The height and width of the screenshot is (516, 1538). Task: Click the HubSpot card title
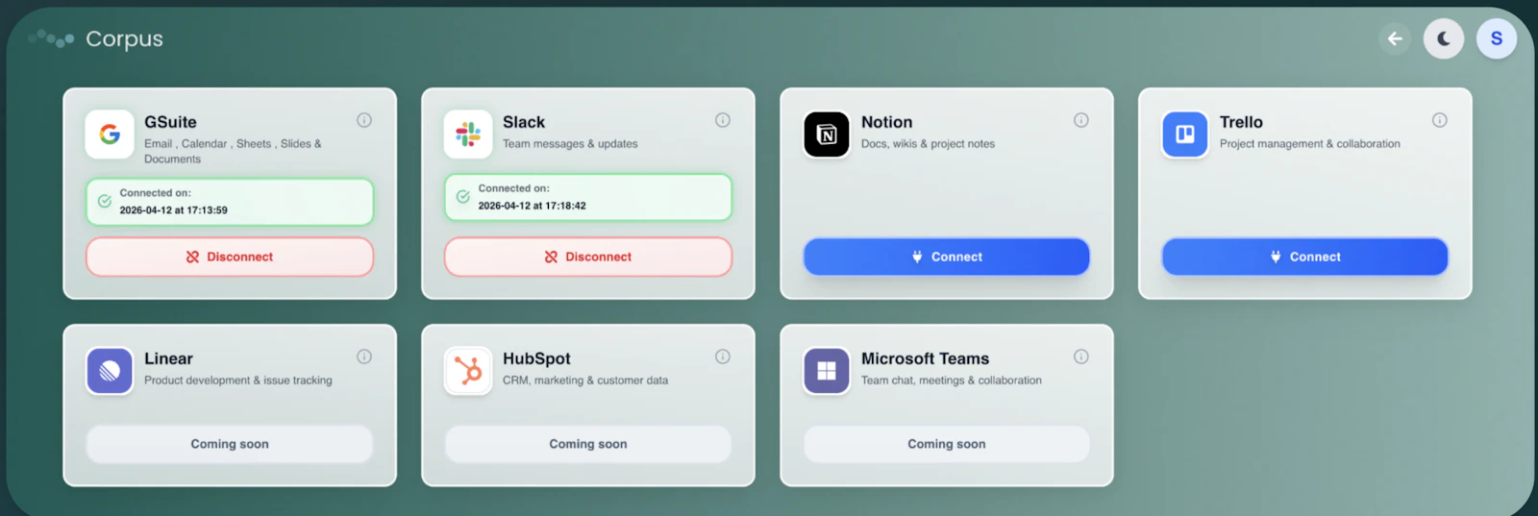536,358
